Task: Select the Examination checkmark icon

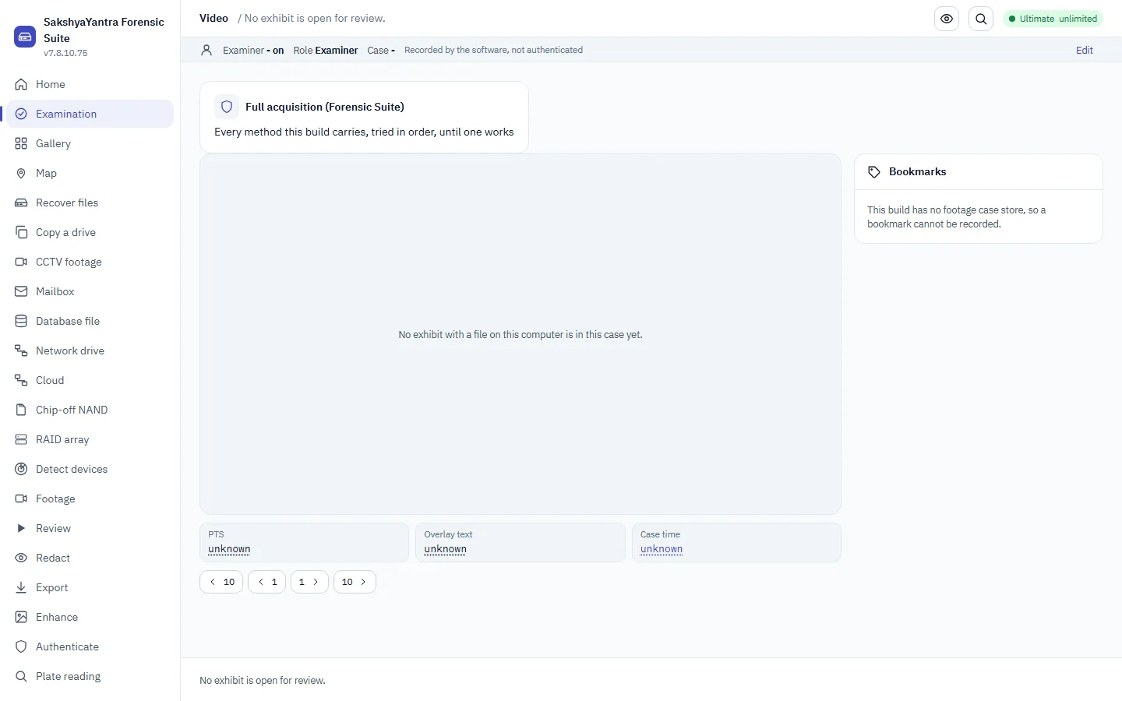Action: tap(21, 114)
